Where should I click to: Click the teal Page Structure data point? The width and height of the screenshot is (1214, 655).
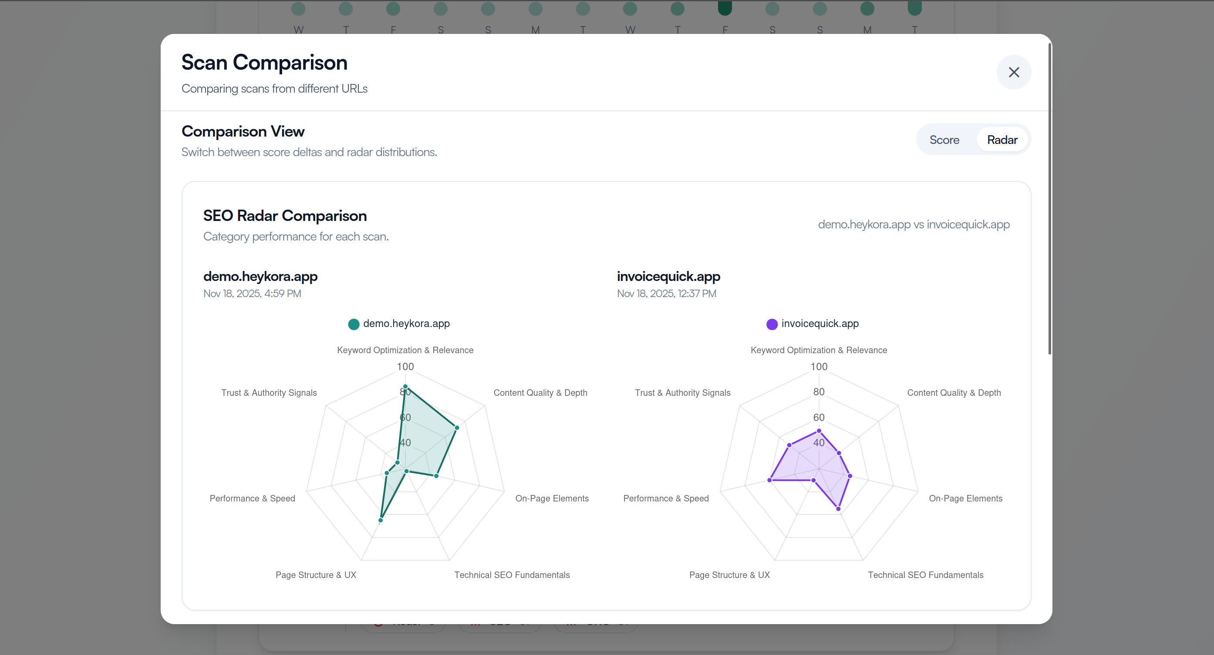380,520
